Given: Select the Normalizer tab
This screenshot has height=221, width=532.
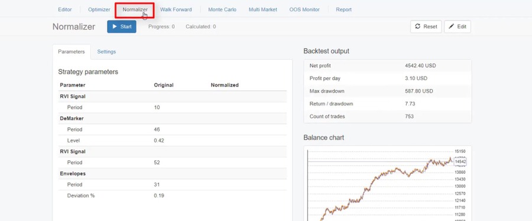Looking at the screenshot, I should pyautogui.click(x=135, y=10).
